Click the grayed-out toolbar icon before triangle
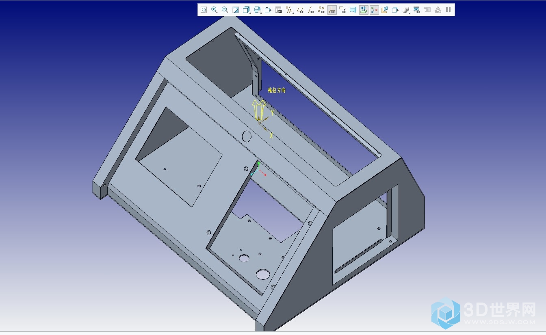Viewport: 546px width, 335px height. click(x=427, y=10)
